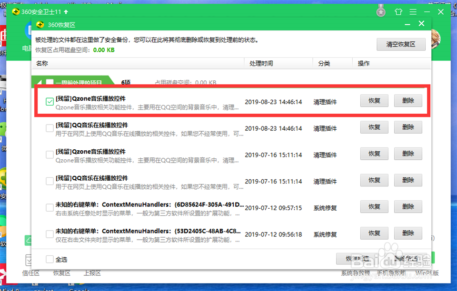Open the medal icon in 360 title bar
This screenshot has height=291, width=457.
(x=381, y=11)
